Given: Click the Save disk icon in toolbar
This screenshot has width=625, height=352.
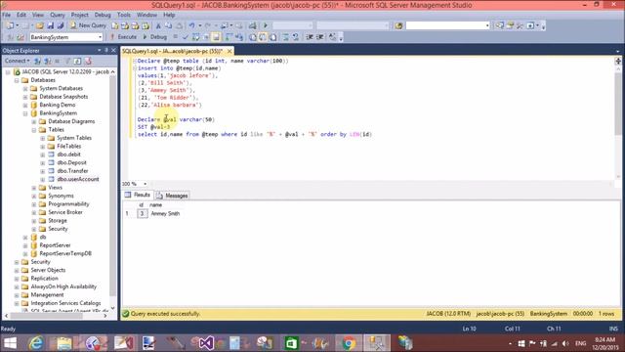Looking at the screenshot, I should 50,25.
